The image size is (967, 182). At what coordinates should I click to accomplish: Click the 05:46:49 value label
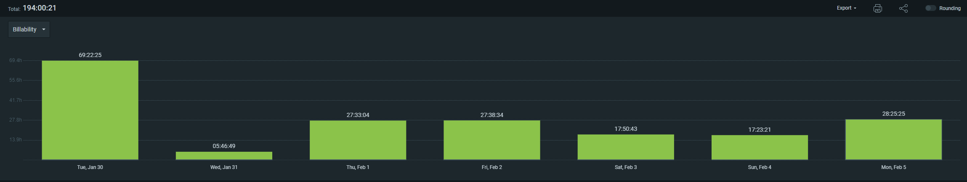click(x=224, y=146)
